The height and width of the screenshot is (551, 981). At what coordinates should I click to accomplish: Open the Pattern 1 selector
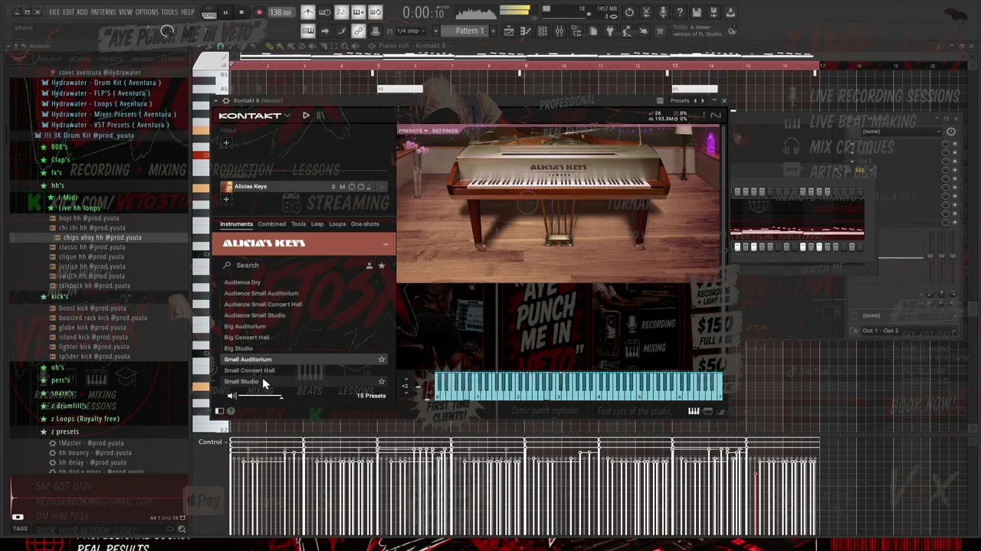(x=470, y=31)
